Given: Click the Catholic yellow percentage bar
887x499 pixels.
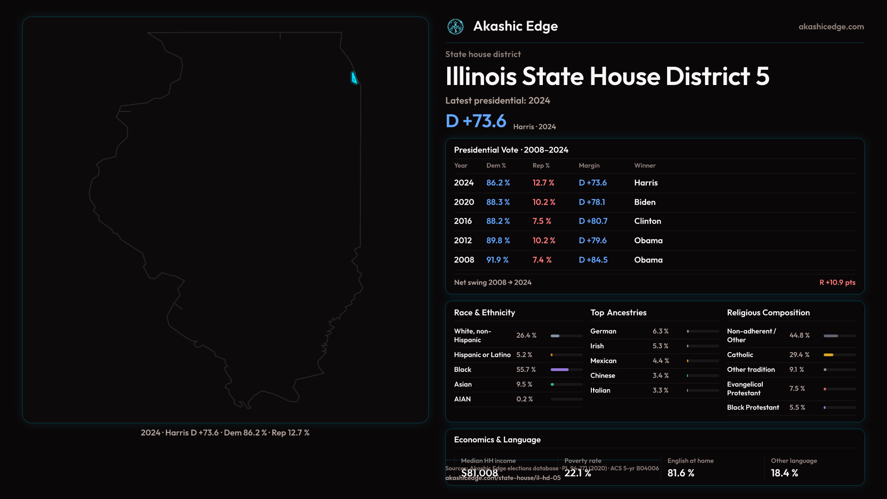Looking at the screenshot, I should tap(828, 355).
